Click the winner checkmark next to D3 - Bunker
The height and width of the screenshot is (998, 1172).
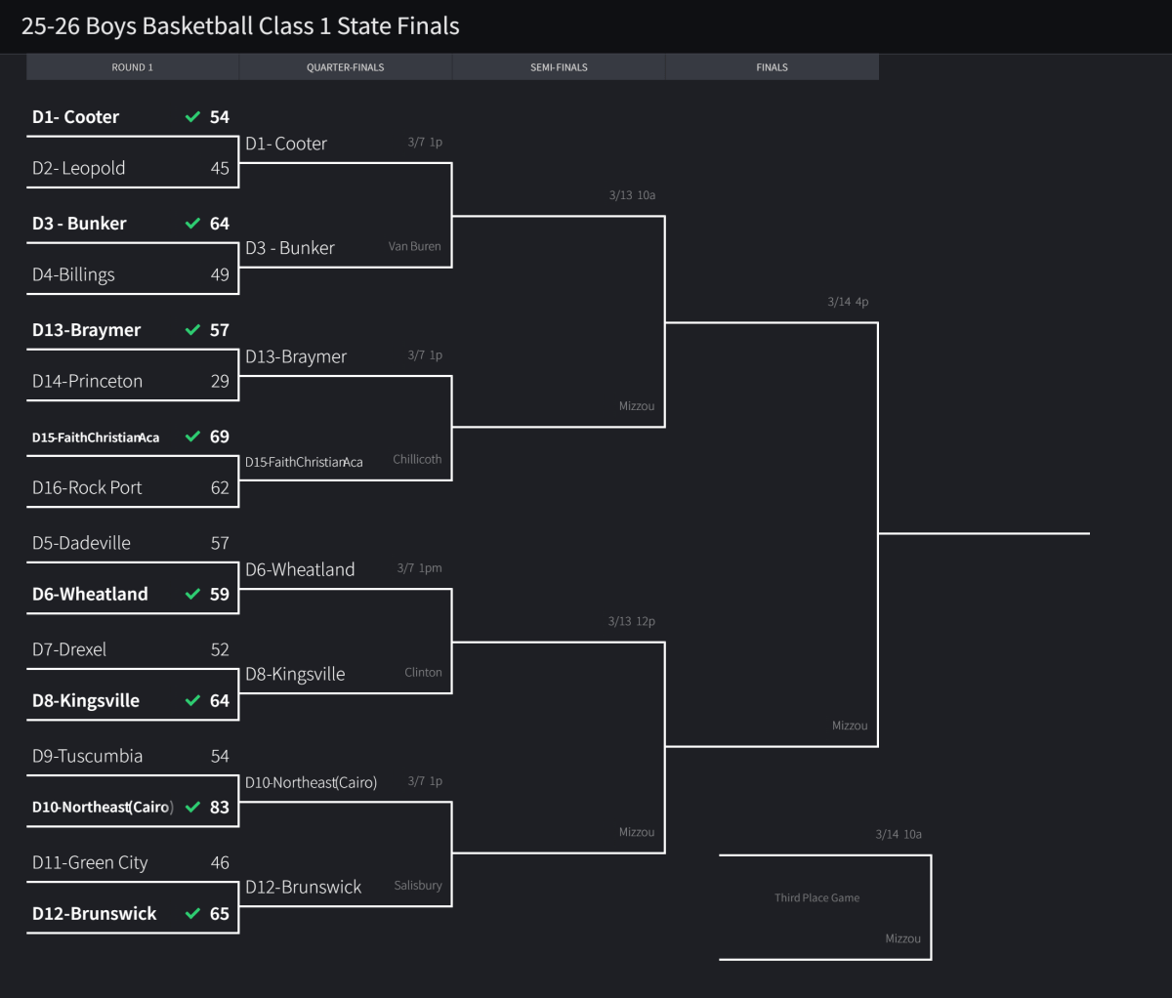tap(192, 224)
